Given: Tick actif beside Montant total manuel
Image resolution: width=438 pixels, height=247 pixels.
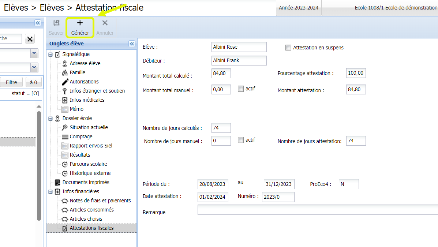Looking at the screenshot, I should (x=241, y=89).
